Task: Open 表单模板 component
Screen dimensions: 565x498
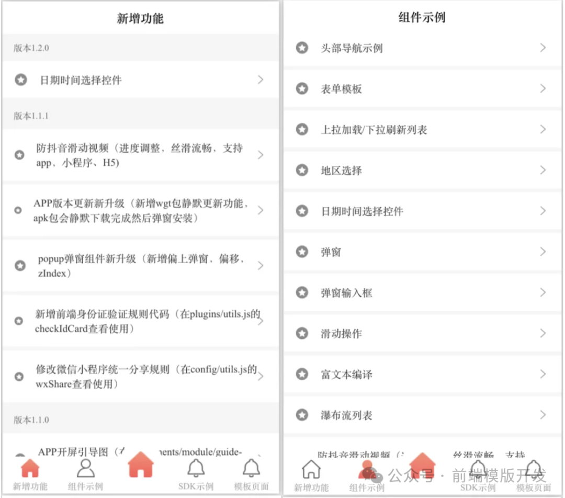Action: (x=422, y=88)
